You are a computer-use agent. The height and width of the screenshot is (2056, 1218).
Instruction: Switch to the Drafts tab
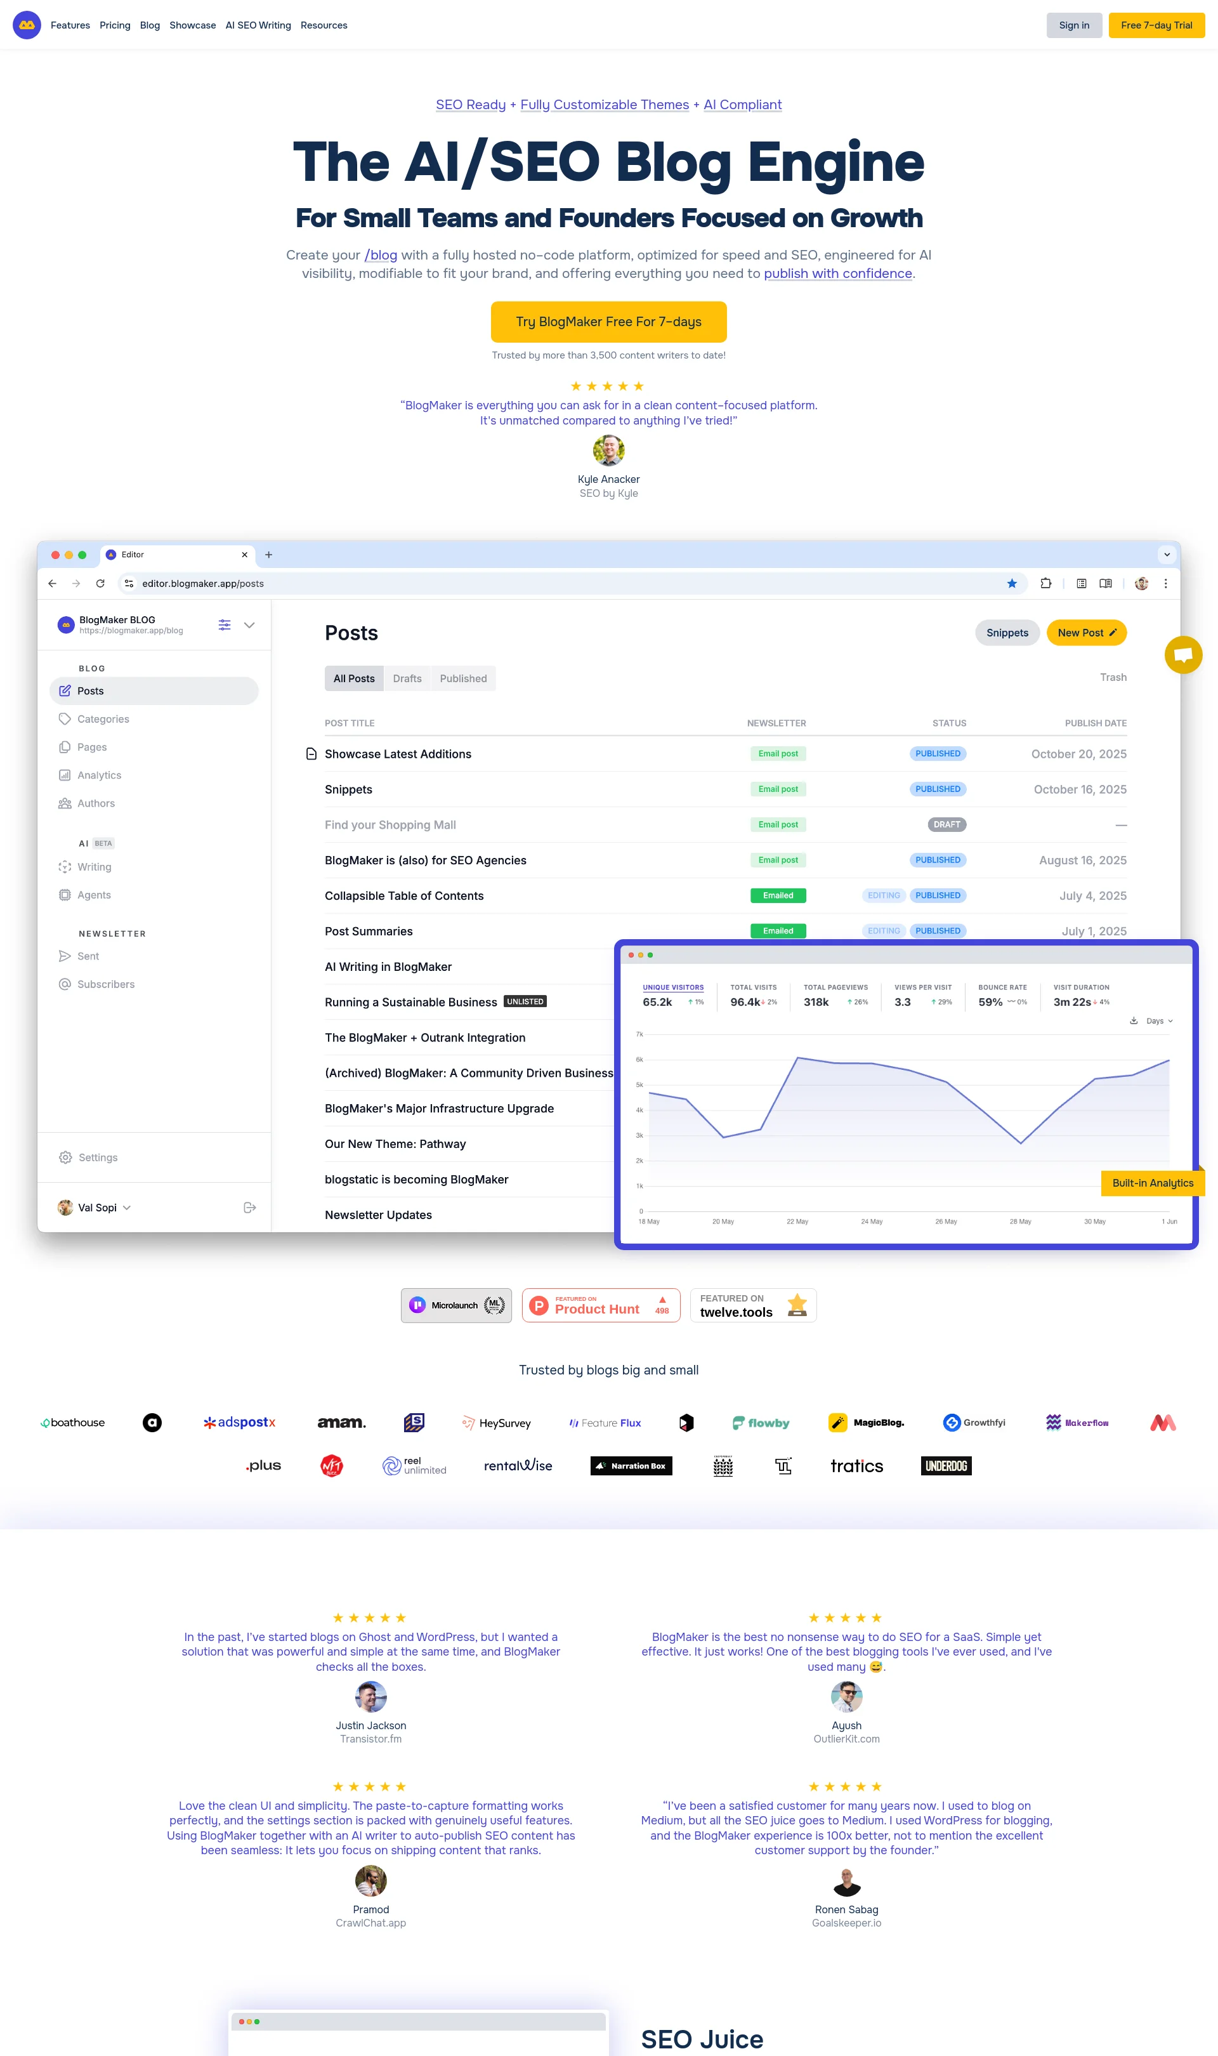click(x=407, y=678)
